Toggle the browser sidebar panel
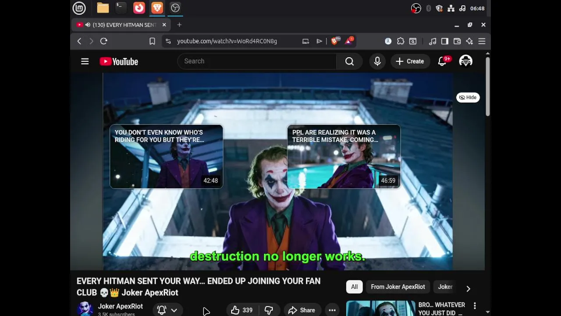The image size is (561, 316). (445, 41)
